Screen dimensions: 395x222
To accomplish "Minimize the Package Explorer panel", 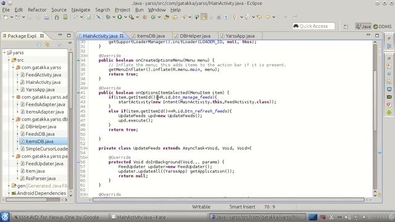I will pyautogui.click(x=60, y=35).
